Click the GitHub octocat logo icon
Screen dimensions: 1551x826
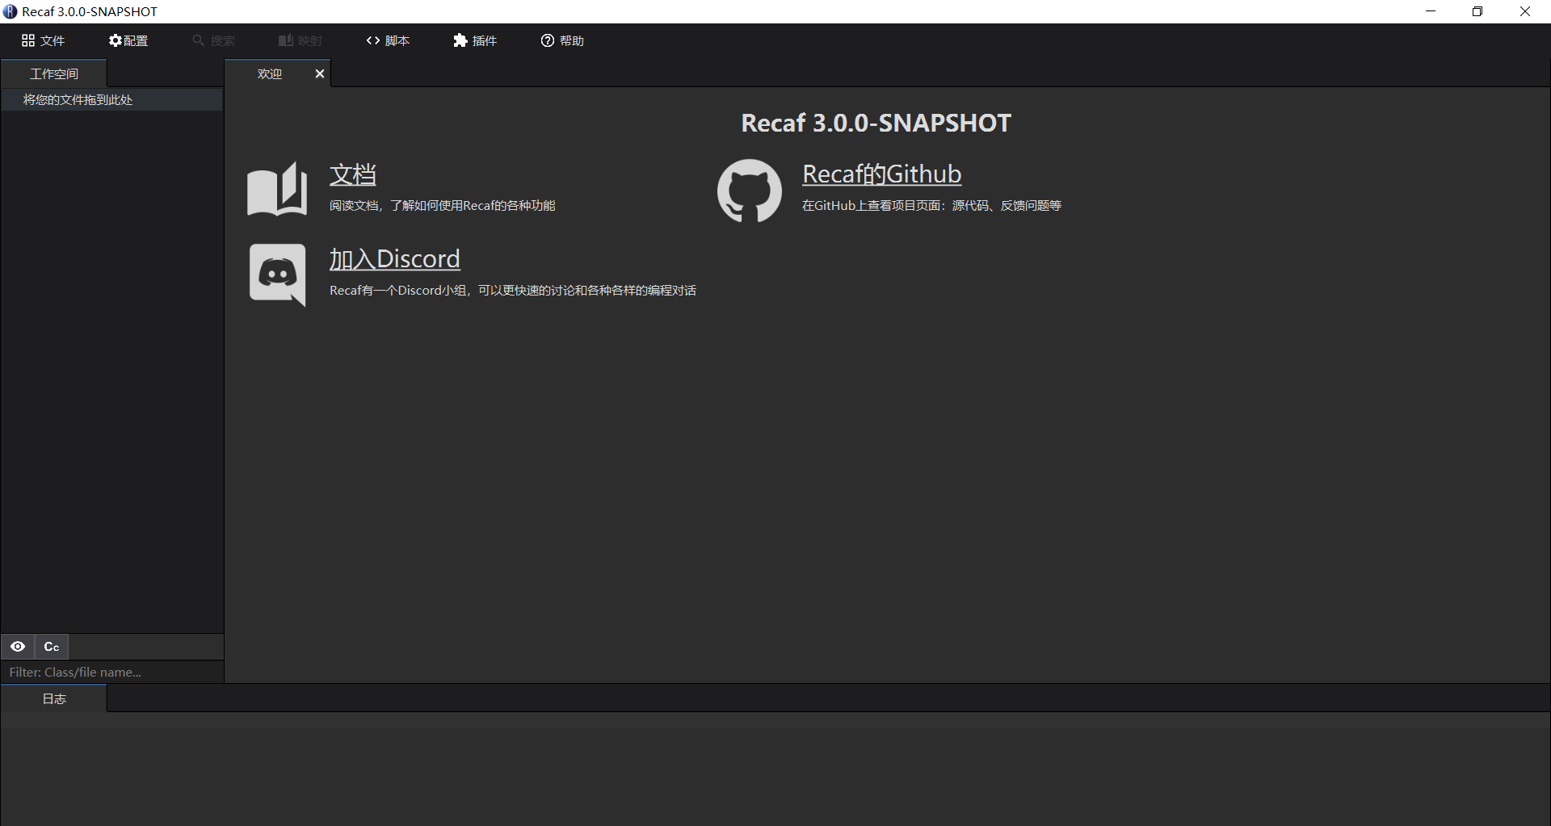click(749, 190)
